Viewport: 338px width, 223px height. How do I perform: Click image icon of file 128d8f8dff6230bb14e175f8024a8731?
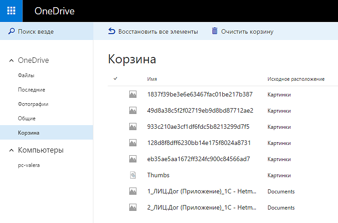[x=133, y=143]
